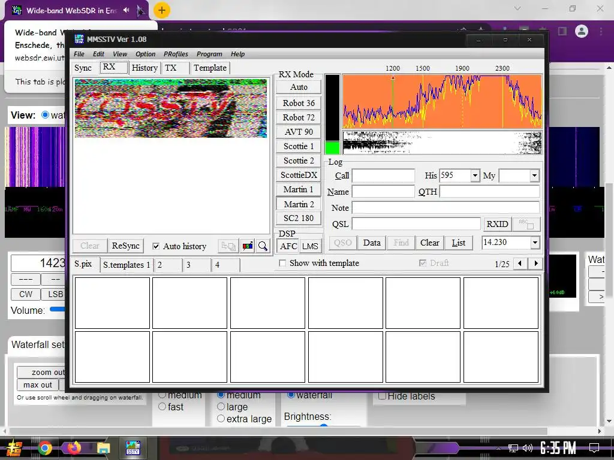Screen dimensions: 614x460
Task: Open Chrome from the taskbar
Action: tap(44, 448)
